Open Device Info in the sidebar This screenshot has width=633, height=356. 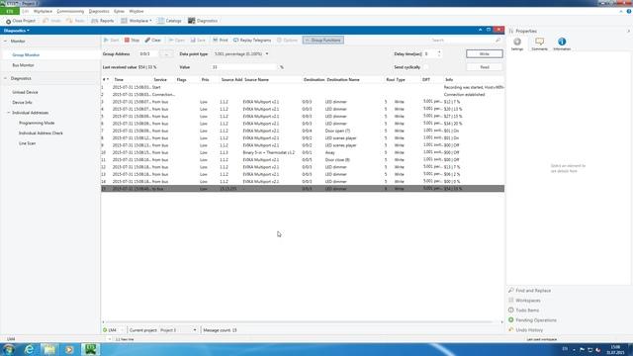(22, 103)
